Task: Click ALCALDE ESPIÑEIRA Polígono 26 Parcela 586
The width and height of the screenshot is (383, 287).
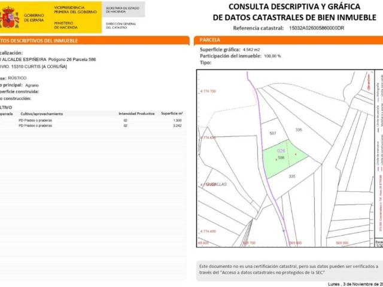Action: [48, 60]
